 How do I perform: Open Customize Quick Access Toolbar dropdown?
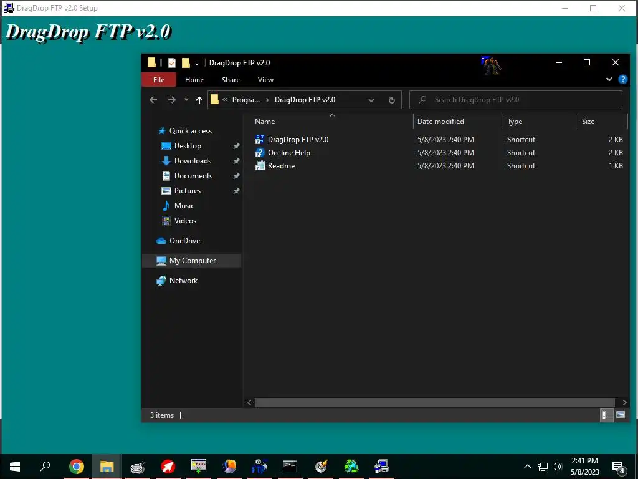197,63
